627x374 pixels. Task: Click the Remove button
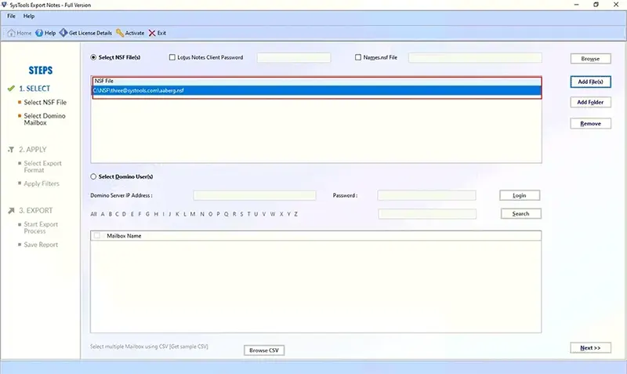[x=591, y=124]
